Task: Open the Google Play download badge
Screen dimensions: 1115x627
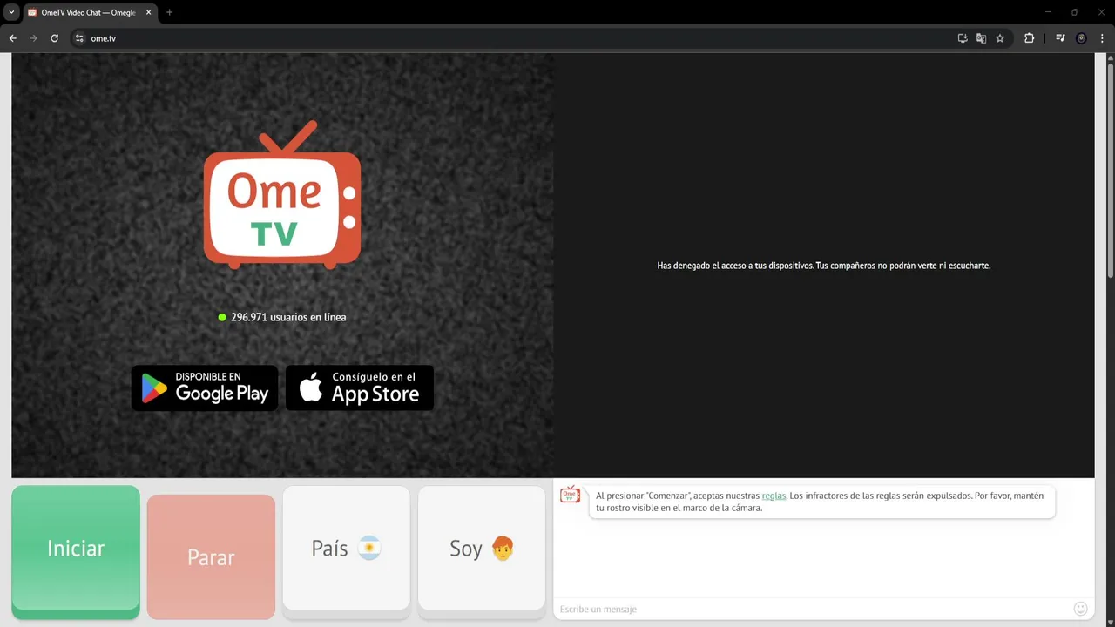Action: coord(205,388)
